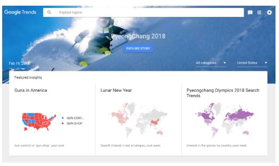Open the send feedback icon
279x166 pixels.
point(250,12)
